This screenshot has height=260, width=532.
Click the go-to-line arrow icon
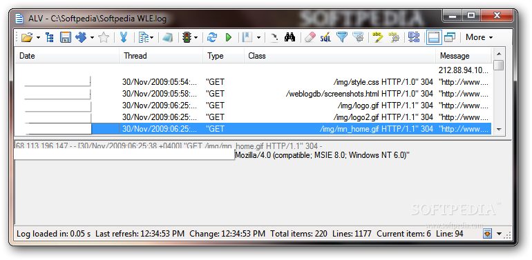coord(274,37)
